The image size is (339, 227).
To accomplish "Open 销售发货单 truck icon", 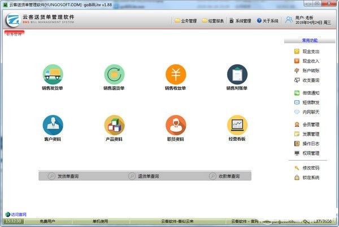I will pos(53,74).
